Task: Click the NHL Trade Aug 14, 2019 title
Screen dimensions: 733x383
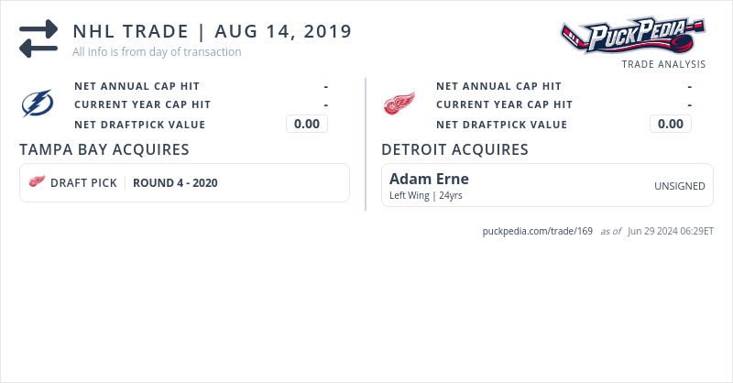Action: [x=212, y=31]
